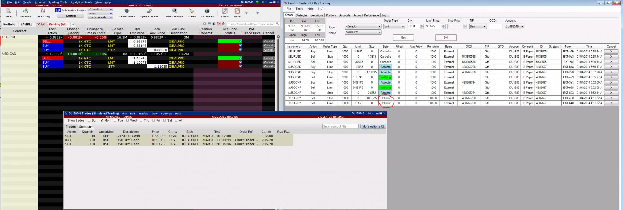Click the X cancel icon for EXT-a79 order

(611, 77)
